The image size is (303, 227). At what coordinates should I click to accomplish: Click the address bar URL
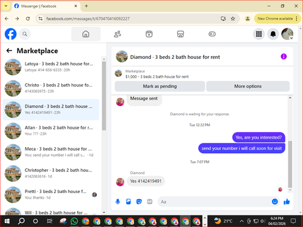click(88, 19)
